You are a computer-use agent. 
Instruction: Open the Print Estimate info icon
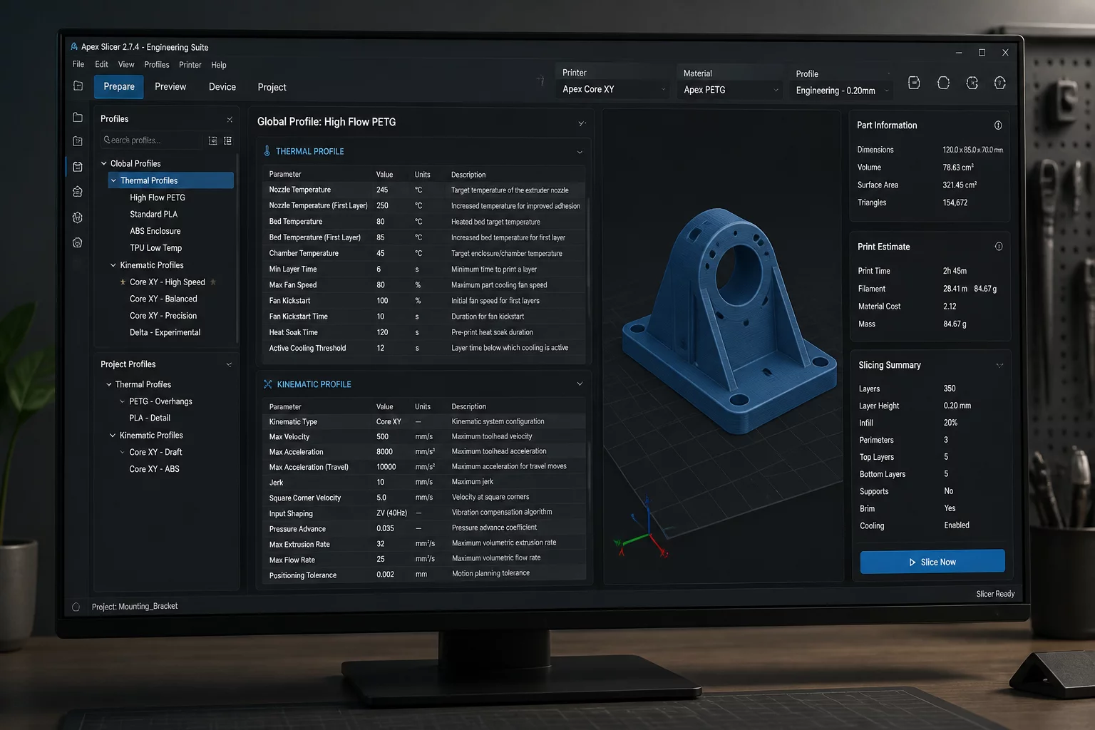(x=999, y=247)
